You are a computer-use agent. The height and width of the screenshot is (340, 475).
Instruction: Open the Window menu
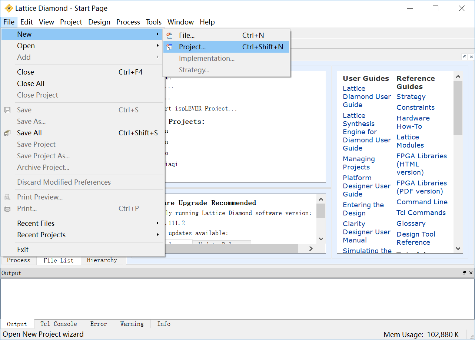180,22
